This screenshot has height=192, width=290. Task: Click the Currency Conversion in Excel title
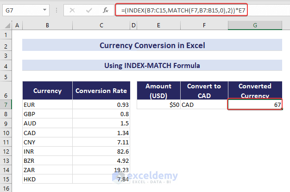pyautogui.click(x=152, y=45)
